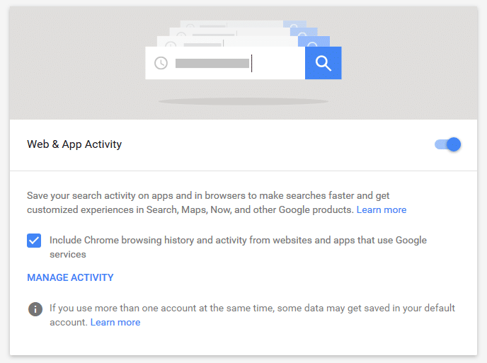Click the blinking text cursor in search bar
This screenshot has width=487, height=363.
click(251, 64)
